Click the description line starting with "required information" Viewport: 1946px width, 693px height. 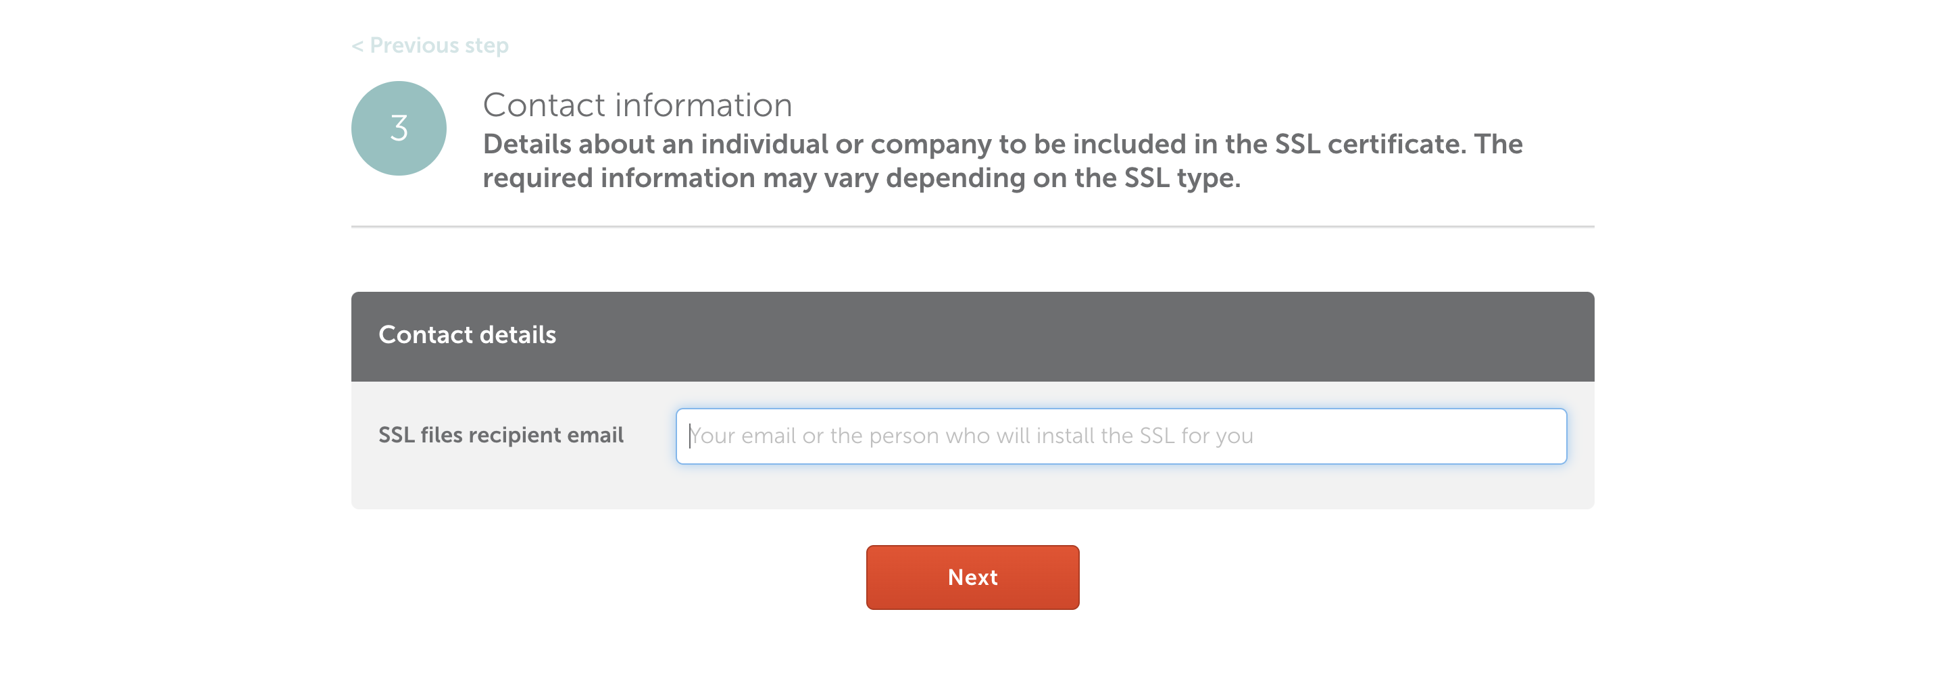pyautogui.click(x=862, y=179)
